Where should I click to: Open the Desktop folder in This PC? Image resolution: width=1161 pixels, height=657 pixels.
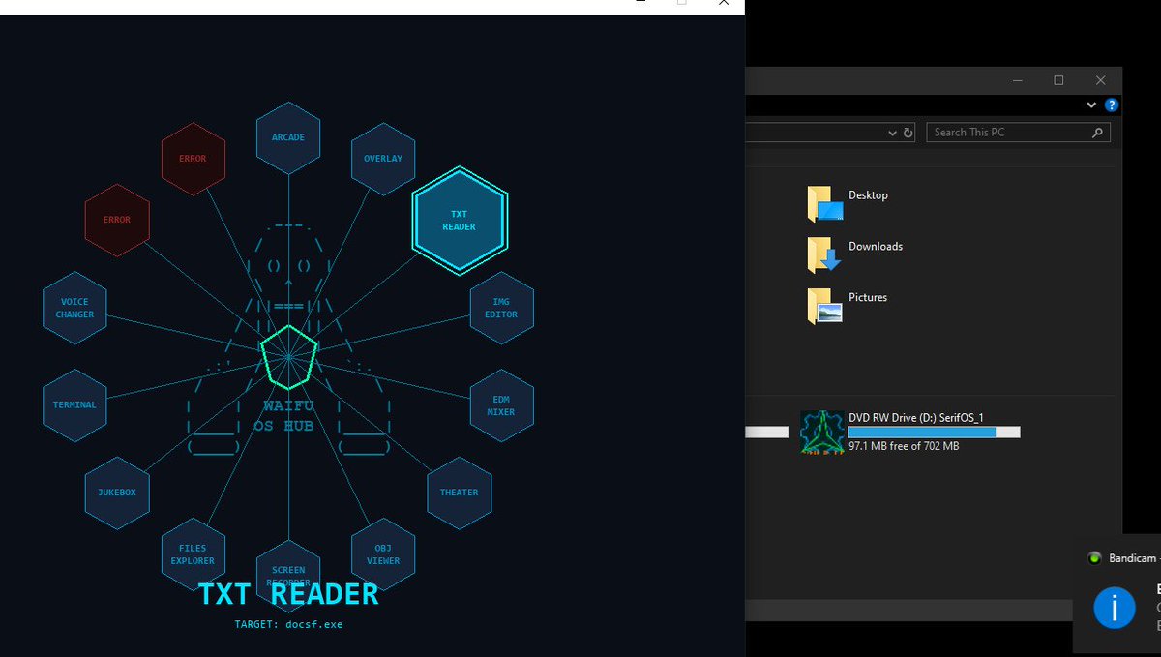[848, 203]
